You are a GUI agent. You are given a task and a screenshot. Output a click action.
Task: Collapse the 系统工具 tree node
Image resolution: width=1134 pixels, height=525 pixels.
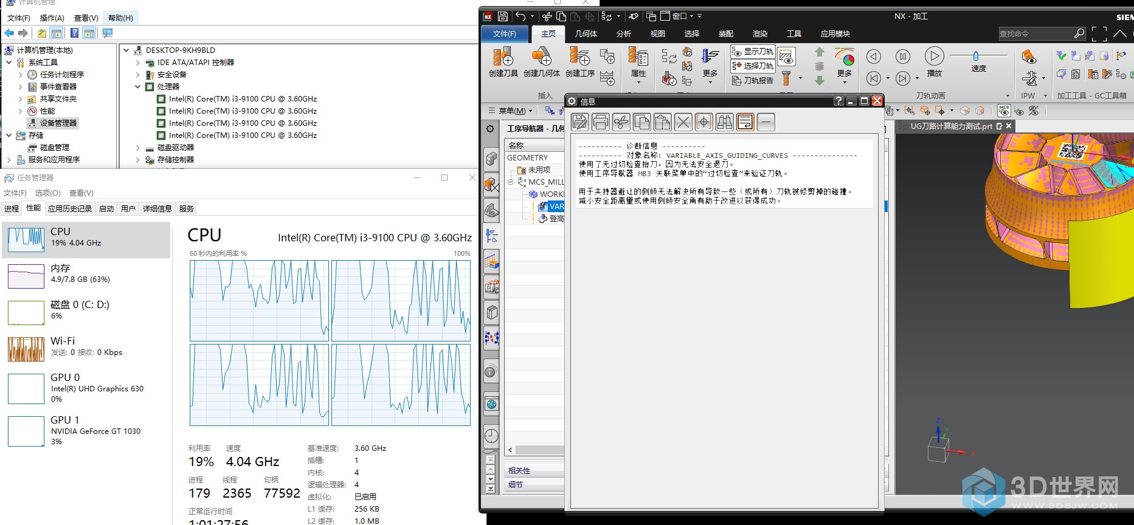pyautogui.click(x=9, y=63)
